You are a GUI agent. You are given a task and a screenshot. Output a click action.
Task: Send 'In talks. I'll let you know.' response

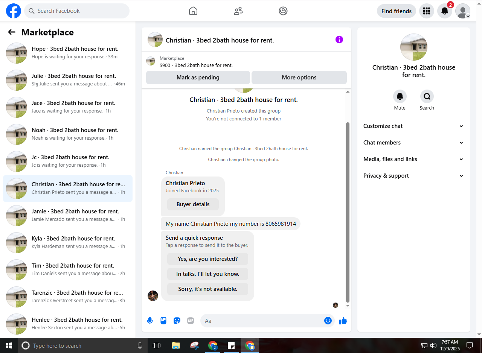[x=207, y=274]
